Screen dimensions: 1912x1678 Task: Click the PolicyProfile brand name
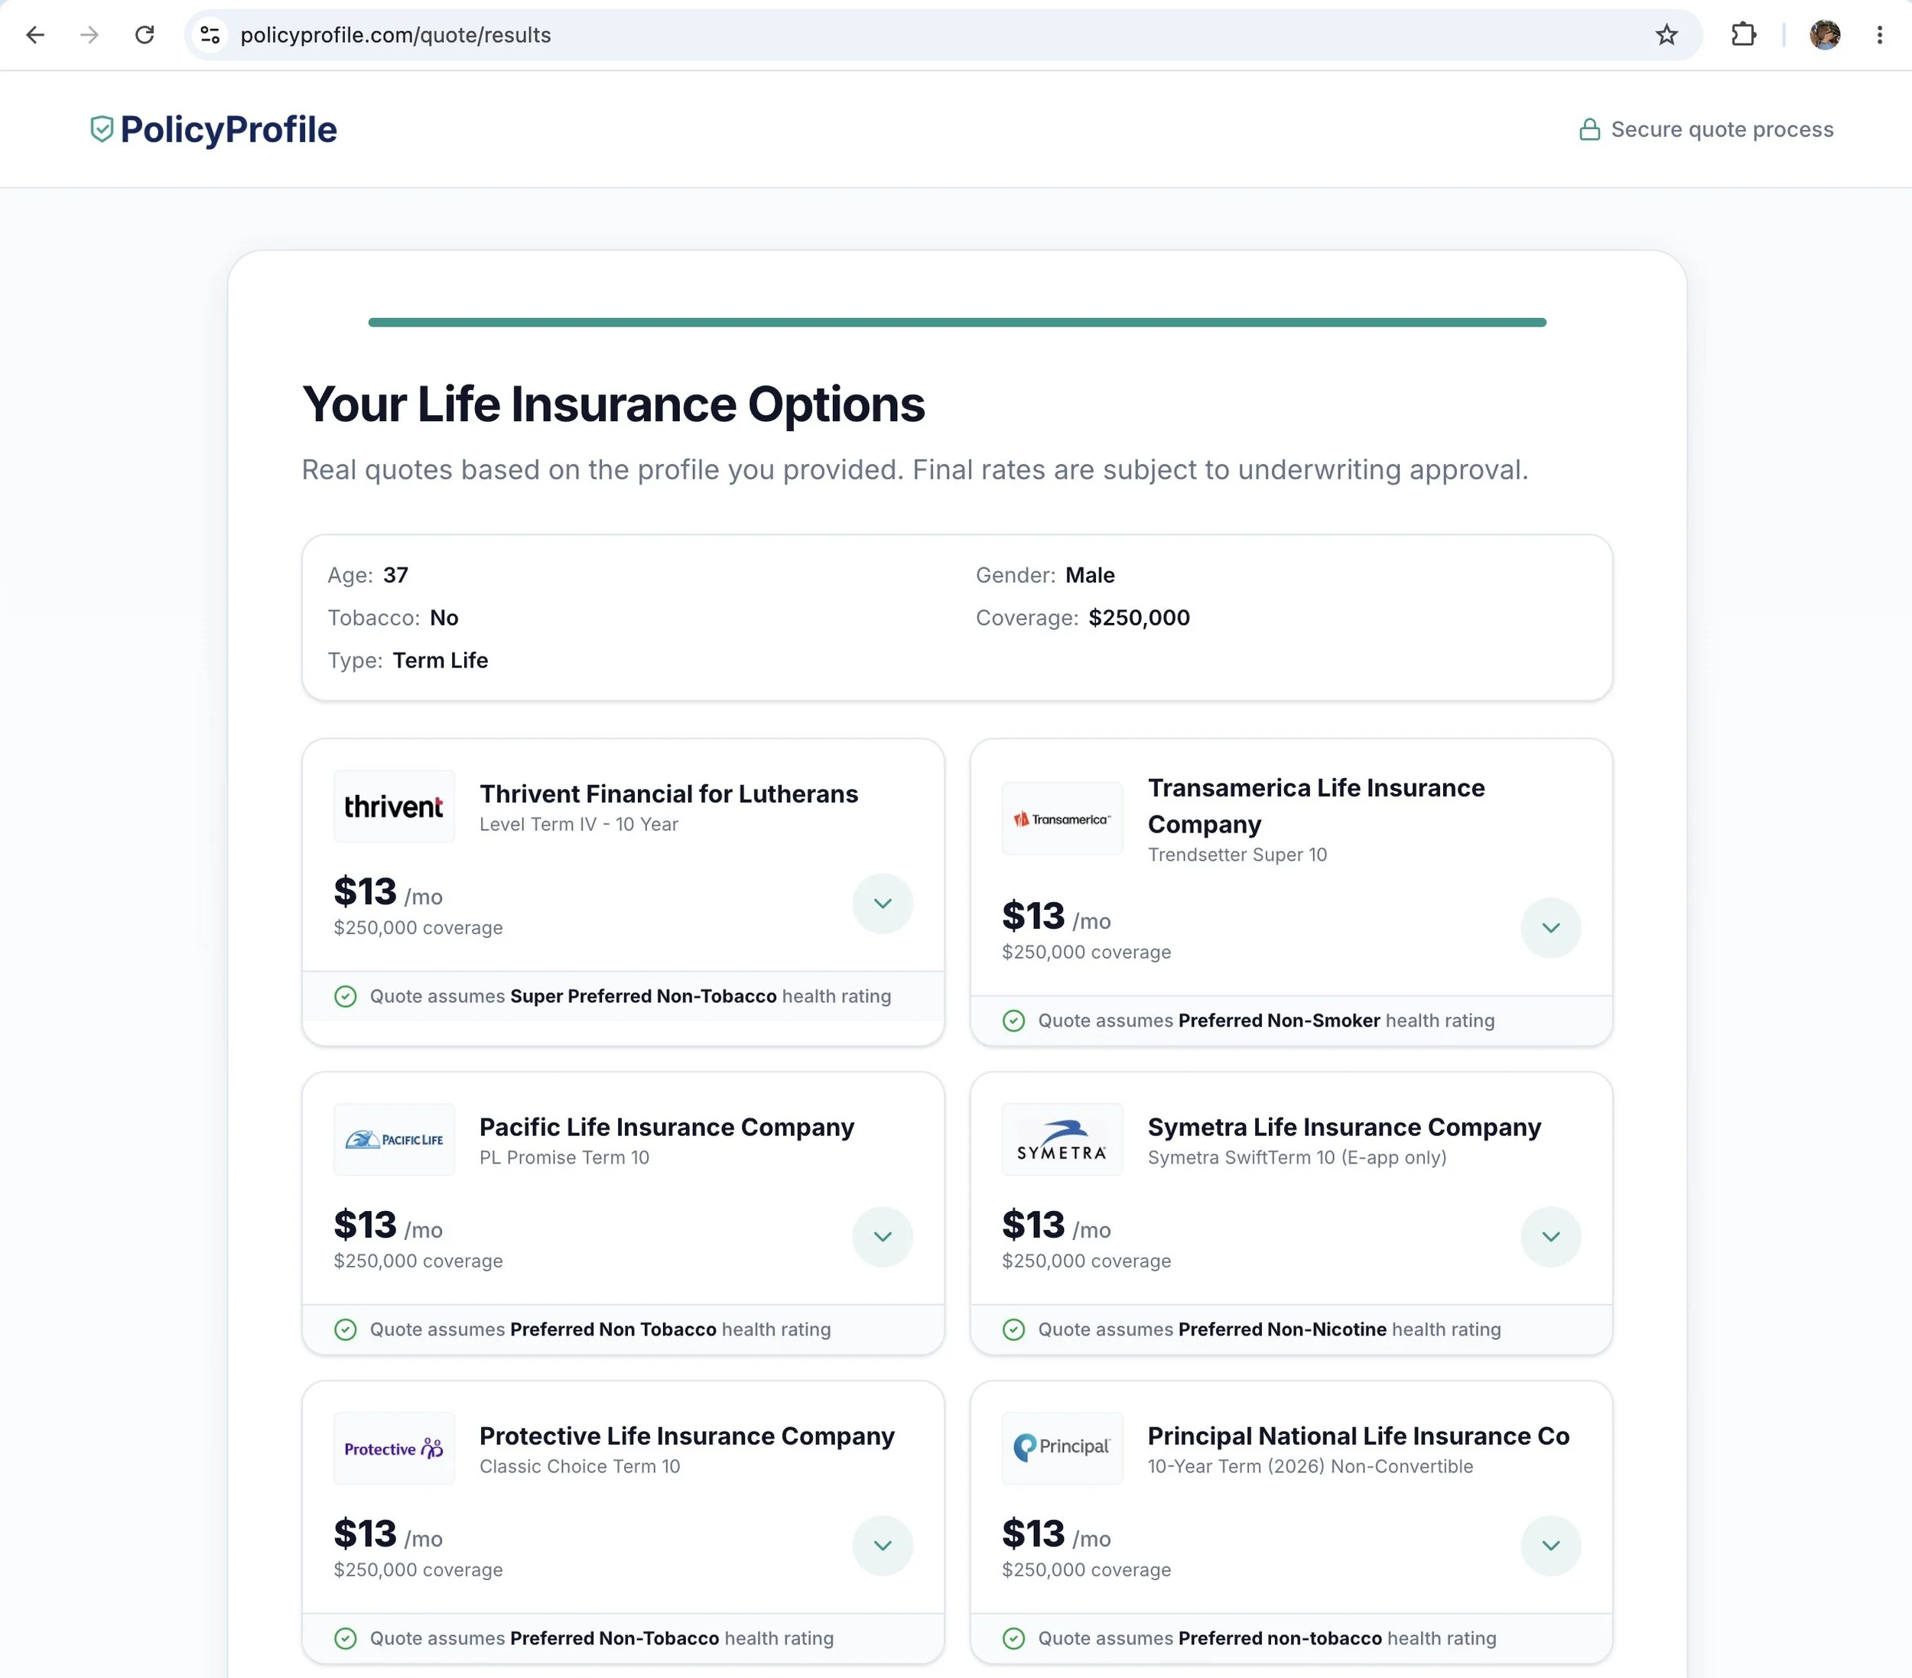228,129
